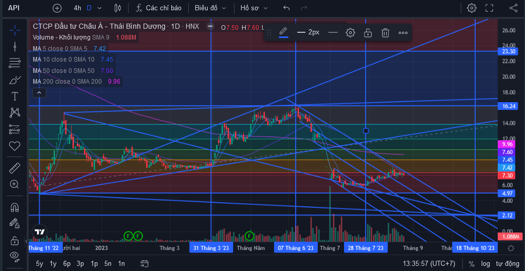
Task: Select the trend line drawing tool
Action: (x=15, y=46)
